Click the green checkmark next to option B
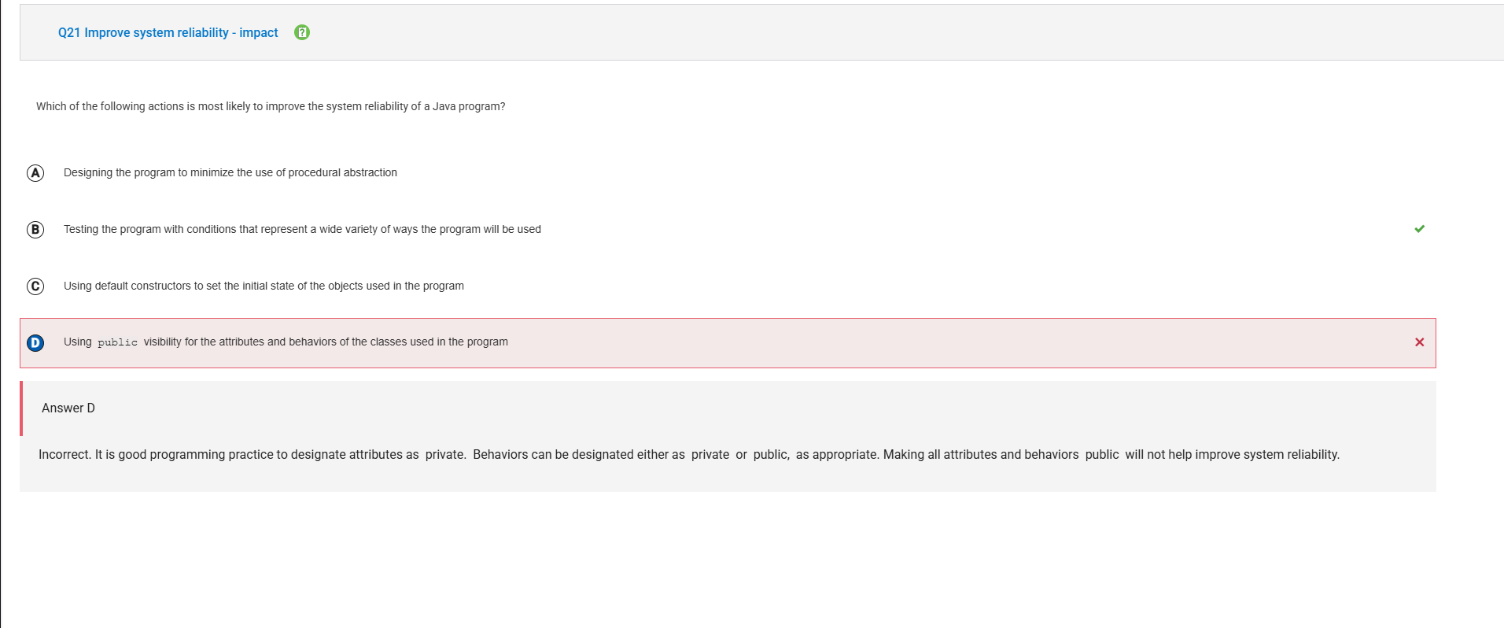Screen dimensions: 1504x628 1419,229
